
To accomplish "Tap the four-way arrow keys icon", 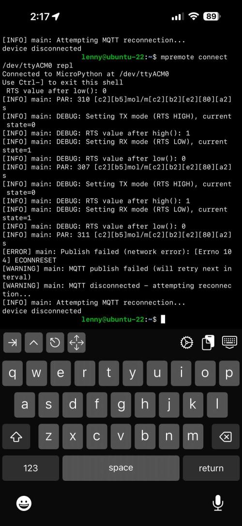I will click(76, 343).
